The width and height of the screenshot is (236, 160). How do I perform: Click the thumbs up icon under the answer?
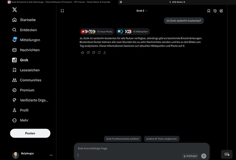[x=82, y=53]
